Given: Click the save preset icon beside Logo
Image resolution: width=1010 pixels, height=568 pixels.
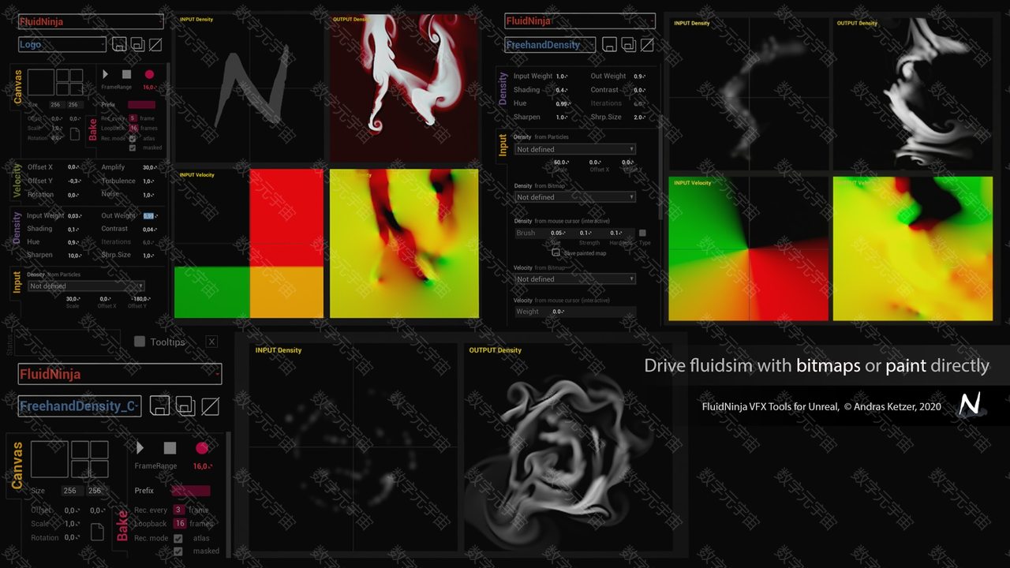Looking at the screenshot, I should pyautogui.click(x=118, y=44).
